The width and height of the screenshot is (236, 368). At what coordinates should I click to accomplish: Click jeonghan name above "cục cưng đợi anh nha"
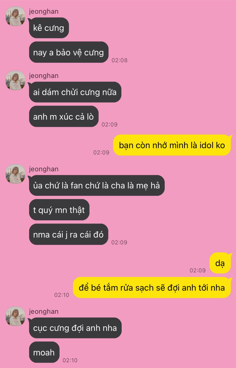point(44,311)
